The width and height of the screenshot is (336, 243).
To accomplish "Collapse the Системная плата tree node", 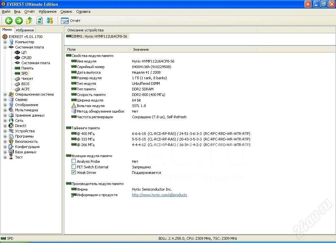I will coord(5,47).
